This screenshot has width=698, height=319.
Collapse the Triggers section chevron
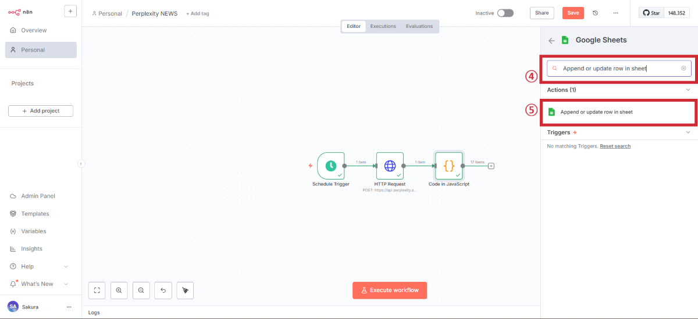coord(688,132)
